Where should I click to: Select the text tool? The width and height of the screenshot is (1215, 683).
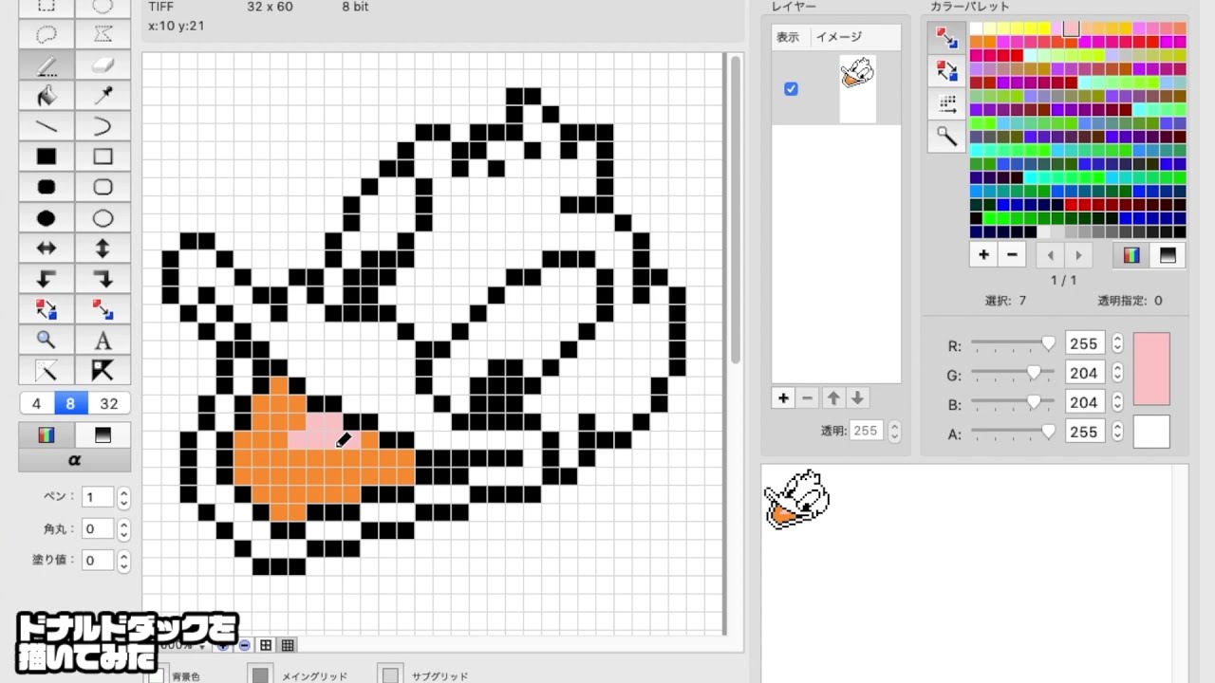click(x=103, y=340)
